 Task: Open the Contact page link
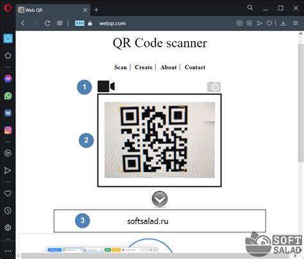coord(195,67)
